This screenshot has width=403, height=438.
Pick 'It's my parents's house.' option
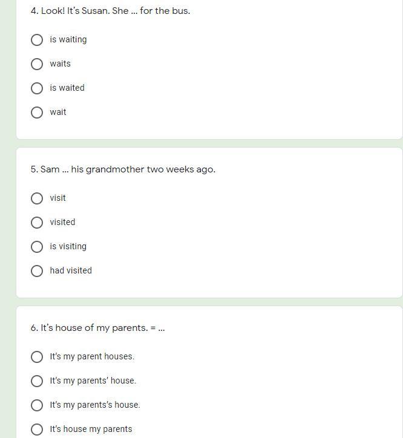click(x=37, y=405)
